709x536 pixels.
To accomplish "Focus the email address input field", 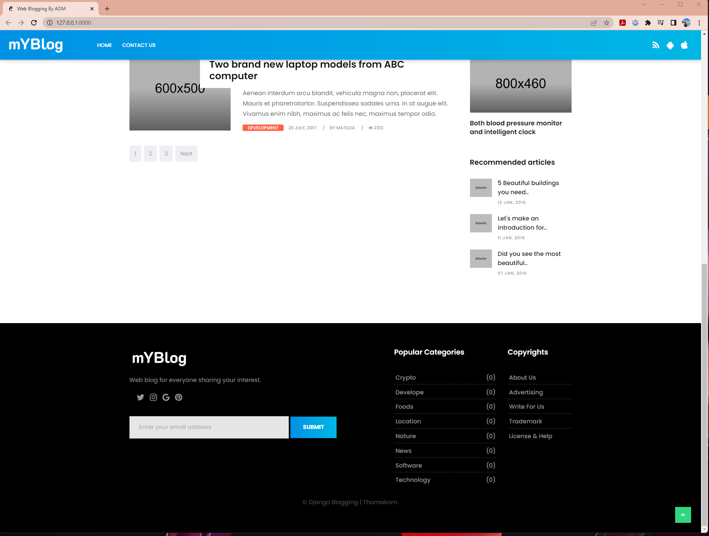I will pyautogui.click(x=209, y=427).
